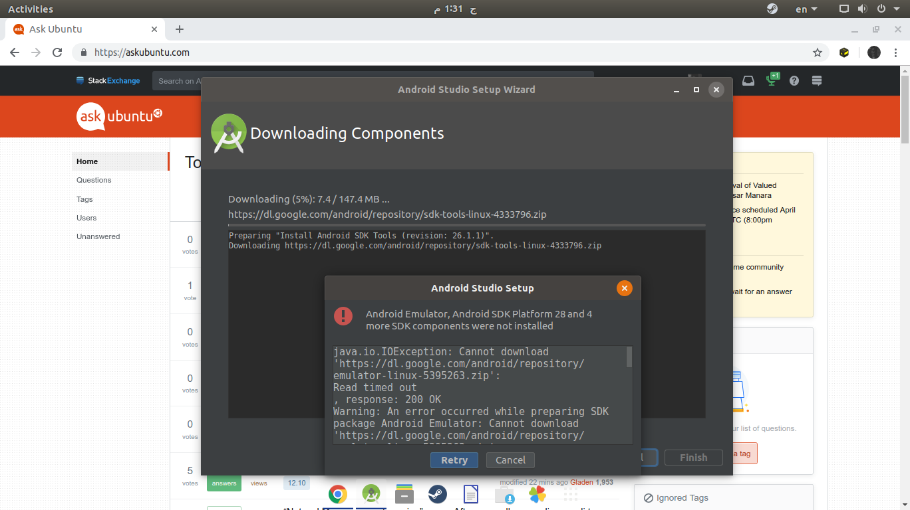Open the system menu arrow beside the power icon
Viewport: 910px width, 510px height.
[x=898, y=9]
